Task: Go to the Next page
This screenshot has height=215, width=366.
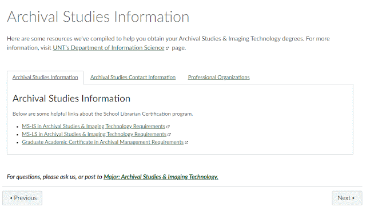Action: click(x=347, y=198)
